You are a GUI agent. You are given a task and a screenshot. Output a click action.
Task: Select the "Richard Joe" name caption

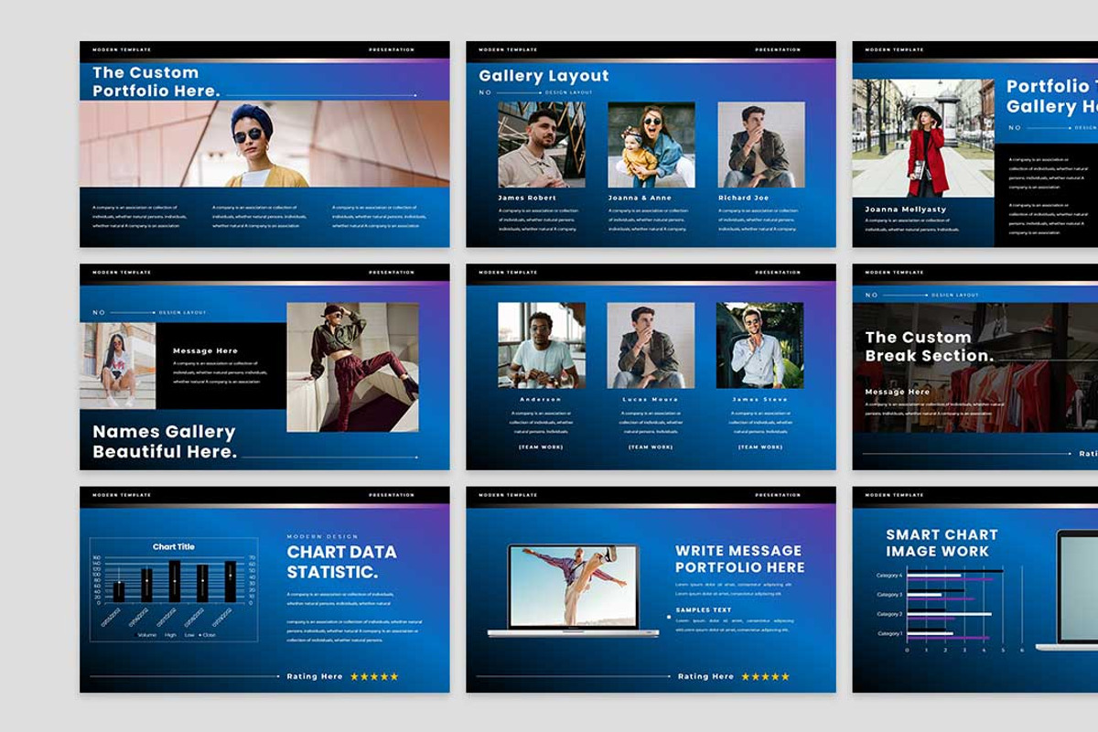pyautogui.click(x=744, y=198)
